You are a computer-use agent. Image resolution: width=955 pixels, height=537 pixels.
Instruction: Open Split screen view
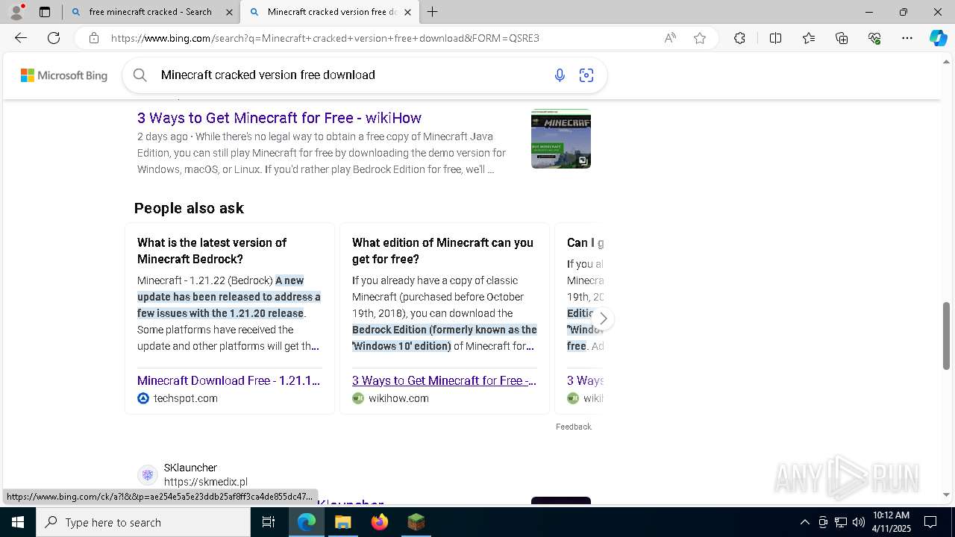(775, 38)
